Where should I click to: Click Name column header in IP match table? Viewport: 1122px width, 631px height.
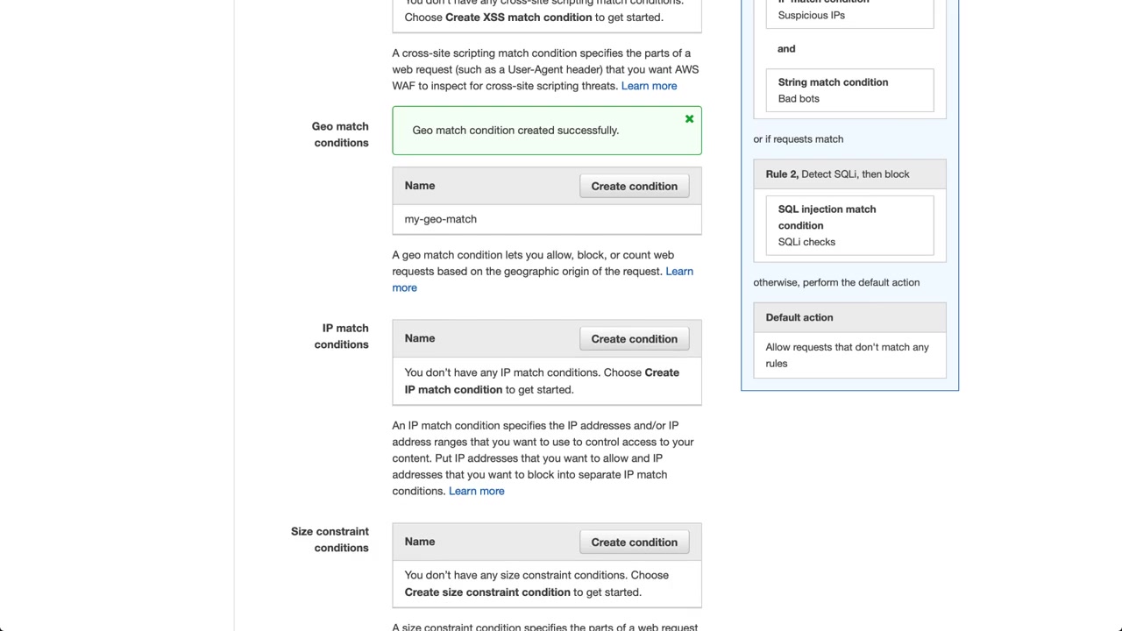420,338
